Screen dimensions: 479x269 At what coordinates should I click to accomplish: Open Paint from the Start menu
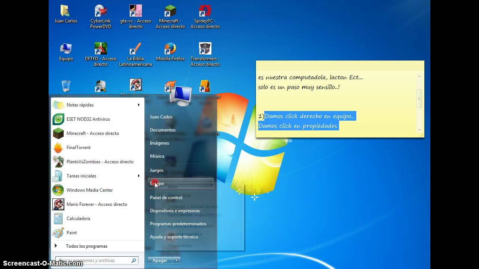(x=98, y=233)
